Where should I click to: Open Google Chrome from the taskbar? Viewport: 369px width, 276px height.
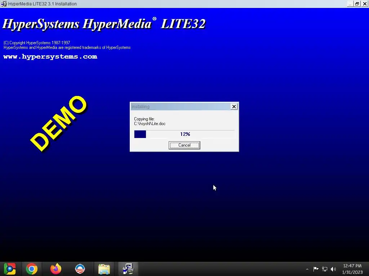coord(32,269)
